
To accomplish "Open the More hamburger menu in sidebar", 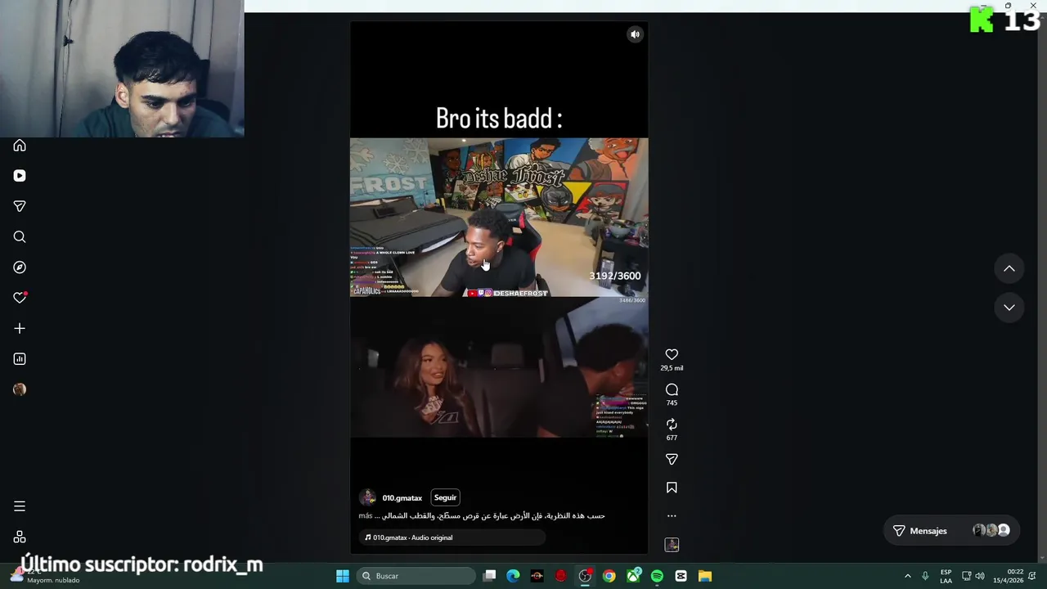I will pos(20,506).
